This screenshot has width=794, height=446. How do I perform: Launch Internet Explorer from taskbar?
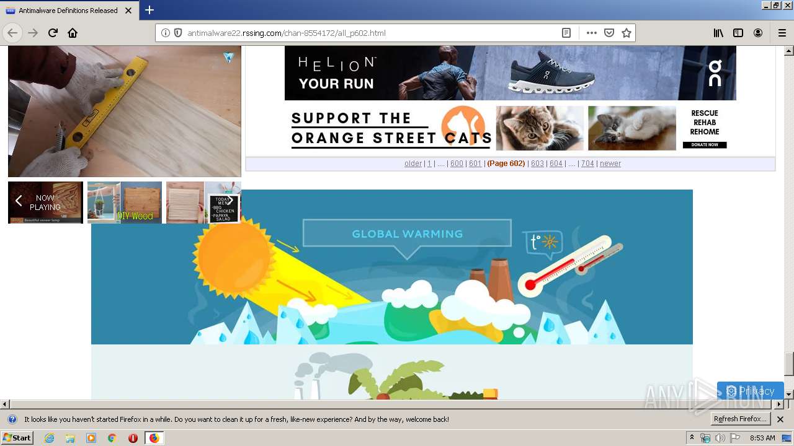(49, 438)
